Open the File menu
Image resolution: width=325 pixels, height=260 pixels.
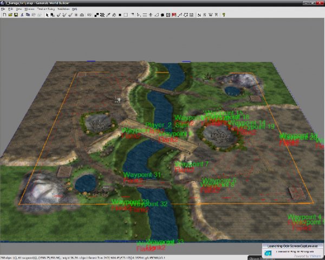coord(4,9)
